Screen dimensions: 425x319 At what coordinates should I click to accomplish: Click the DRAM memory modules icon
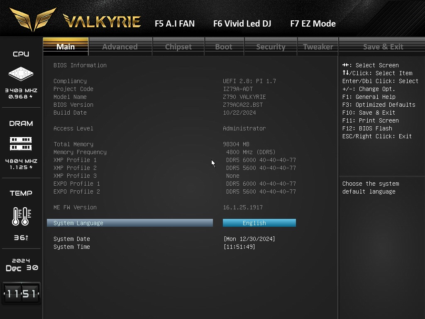pos(21,144)
